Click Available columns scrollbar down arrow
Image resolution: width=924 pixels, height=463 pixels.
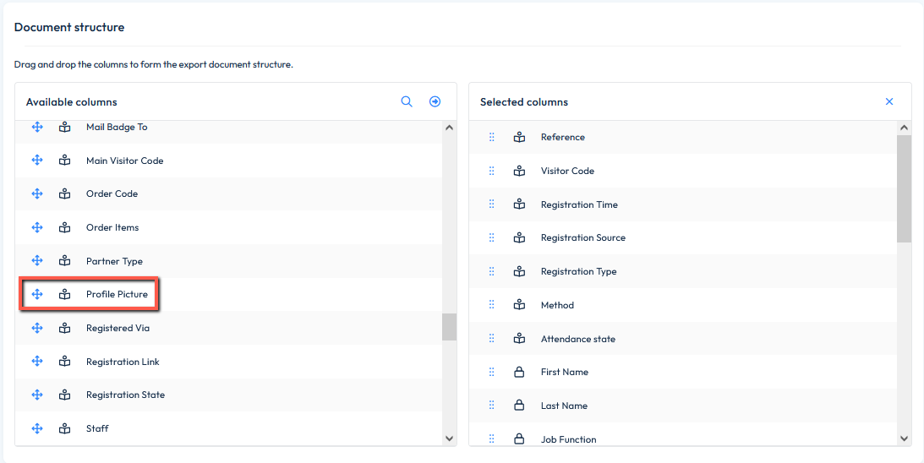tap(449, 438)
